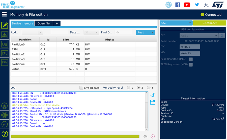Image resolution: width=227 pixels, height=140 pixels.
Task: Click the green Disconnect button
Action: tap(209, 23)
